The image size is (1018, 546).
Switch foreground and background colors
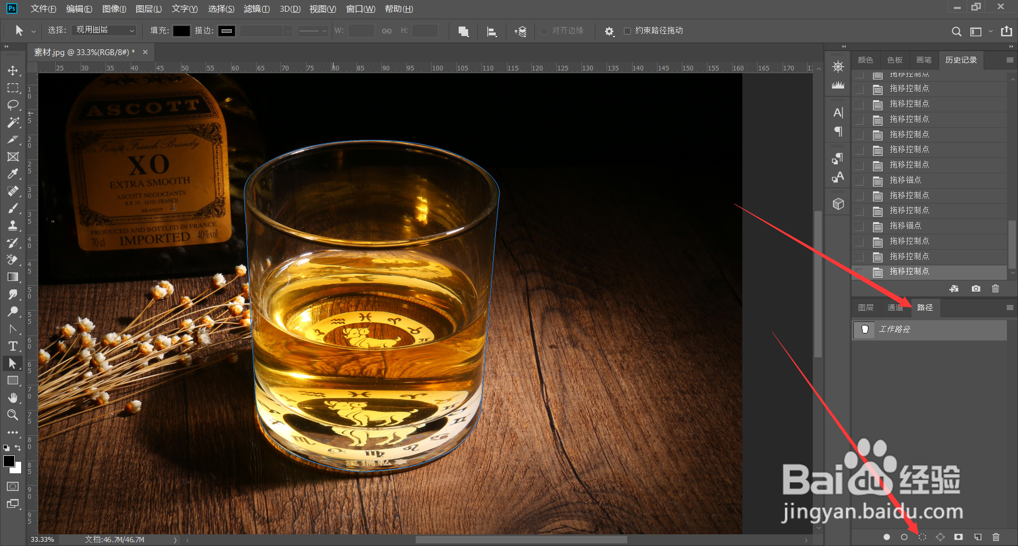(18, 448)
